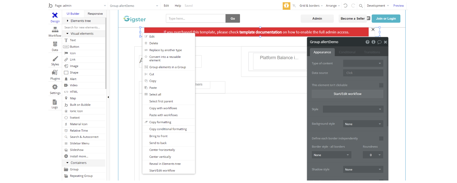Click the redo arrow icon
The image size is (457, 183).
point(353,5)
